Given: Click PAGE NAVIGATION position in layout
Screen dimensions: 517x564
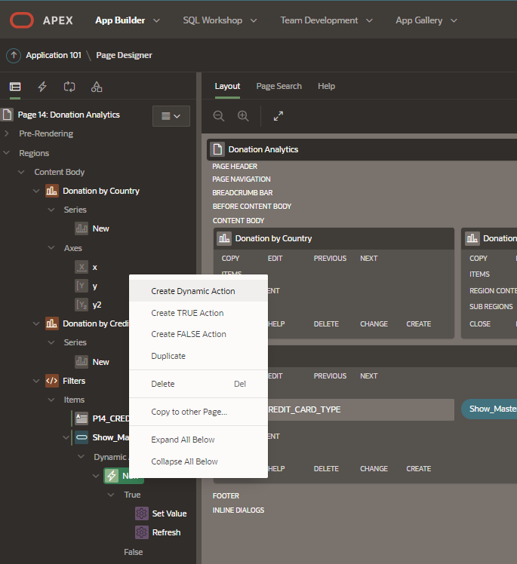Looking at the screenshot, I should (242, 179).
